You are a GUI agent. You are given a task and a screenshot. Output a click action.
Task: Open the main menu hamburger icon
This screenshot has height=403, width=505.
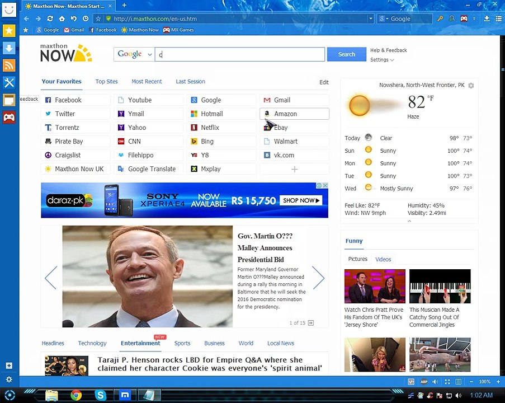(498, 18)
